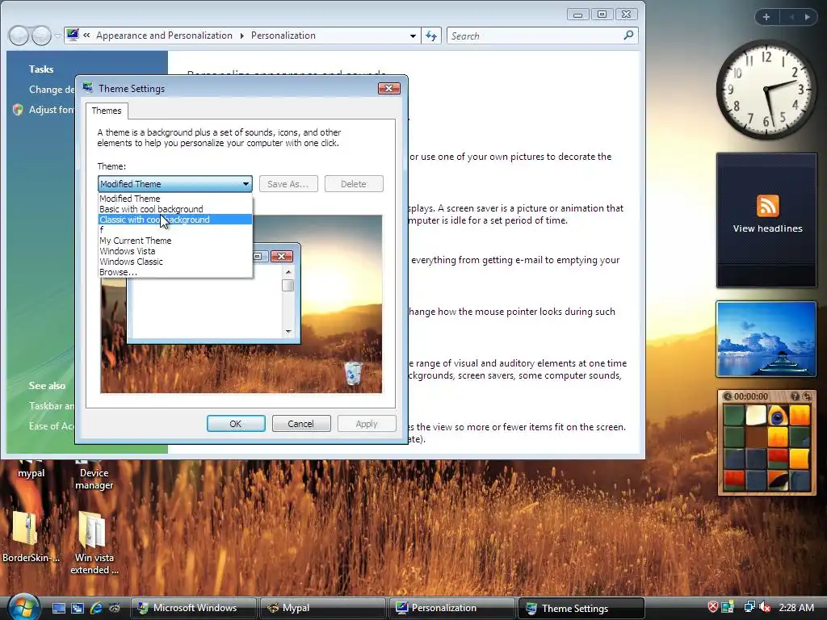Click preview window scrollbar up arrow
Image resolution: width=827 pixels, height=620 pixels.
(288, 273)
